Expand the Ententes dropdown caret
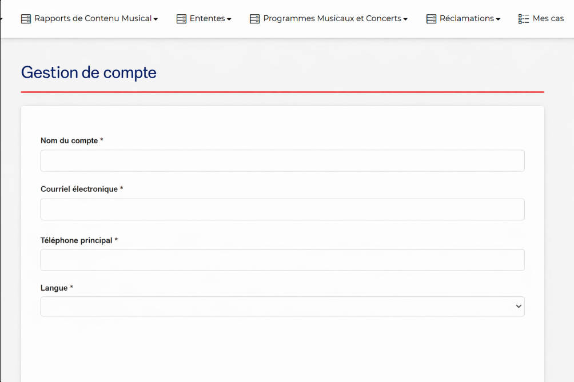Image resolution: width=574 pixels, height=382 pixels. click(x=229, y=19)
